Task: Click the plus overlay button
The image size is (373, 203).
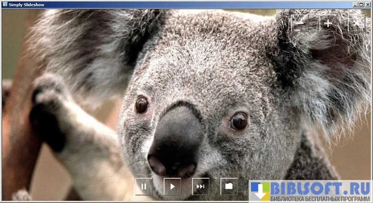Action: [328, 23]
